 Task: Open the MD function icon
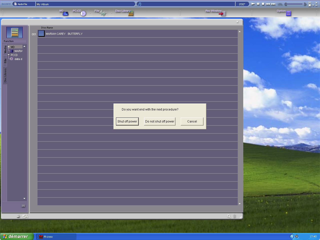click(65, 13)
